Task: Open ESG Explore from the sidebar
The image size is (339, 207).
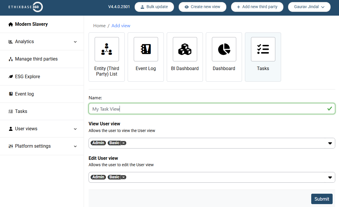Action: click(28, 77)
